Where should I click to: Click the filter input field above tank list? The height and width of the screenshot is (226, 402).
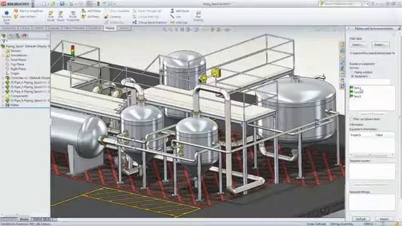[x=370, y=82]
